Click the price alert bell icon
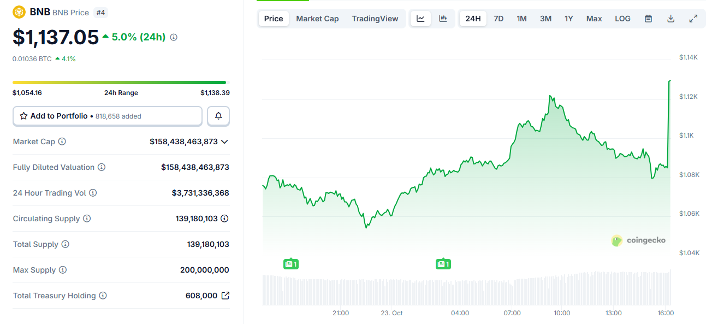 click(218, 116)
